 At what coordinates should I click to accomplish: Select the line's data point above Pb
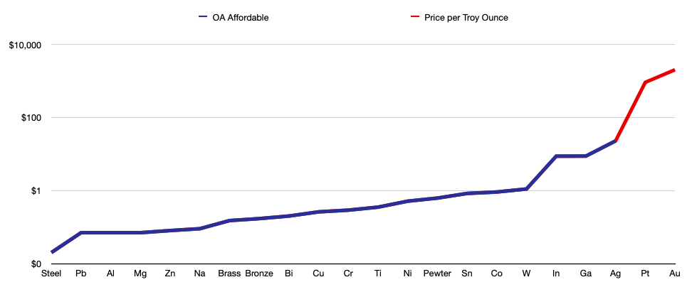coord(80,233)
